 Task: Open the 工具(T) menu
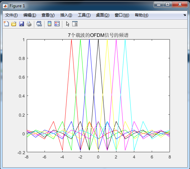tap(84, 15)
